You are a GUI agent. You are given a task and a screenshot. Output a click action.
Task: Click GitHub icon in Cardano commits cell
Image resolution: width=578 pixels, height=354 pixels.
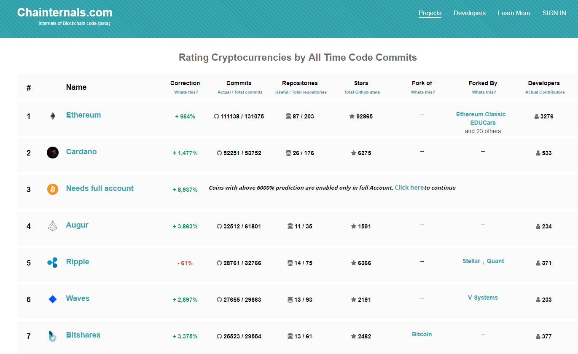pos(219,153)
